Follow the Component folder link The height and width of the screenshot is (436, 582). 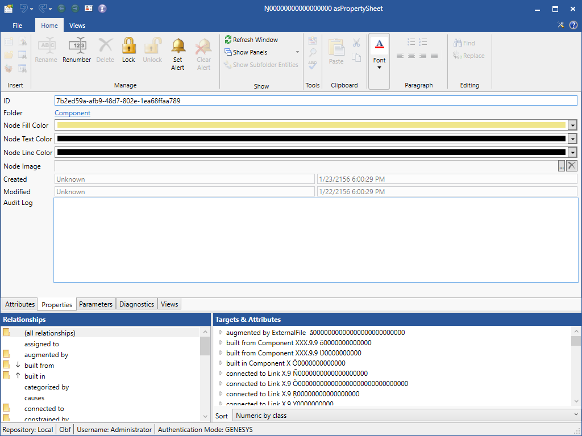[72, 113]
